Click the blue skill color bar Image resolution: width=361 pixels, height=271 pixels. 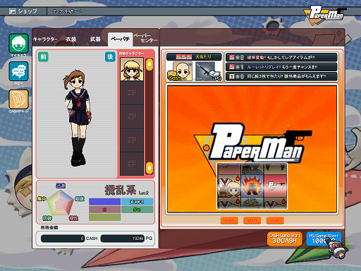(x=105, y=202)
